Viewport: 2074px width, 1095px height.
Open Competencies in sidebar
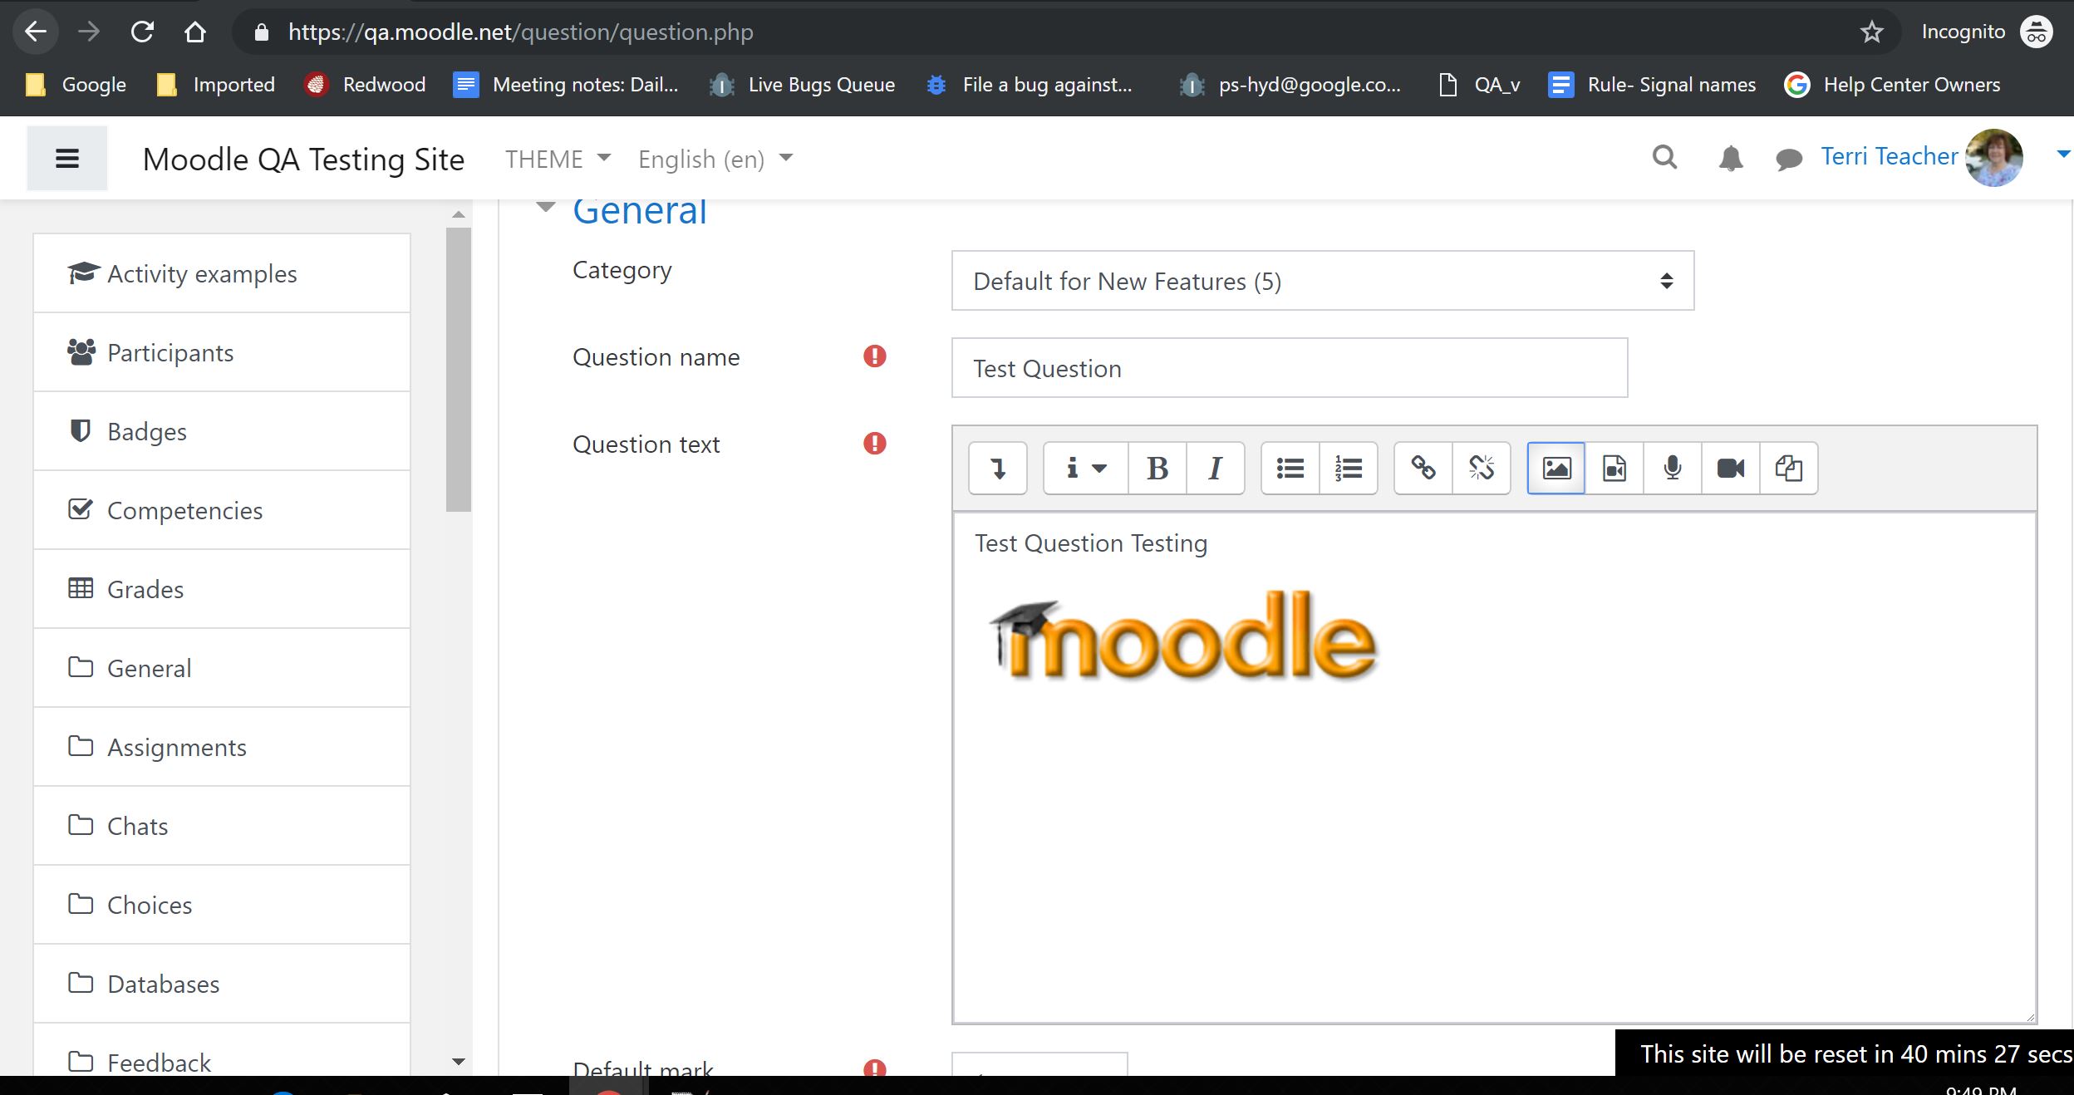222,510
